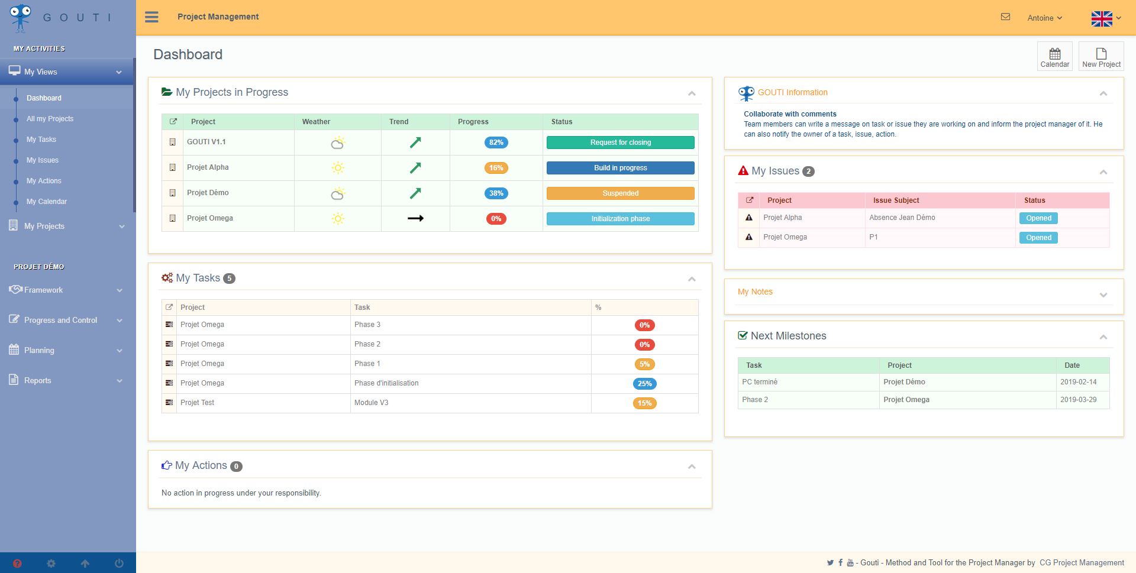1136x573 pixels.
Task: Click the external link icon in projects header
Action: (173, 122)
